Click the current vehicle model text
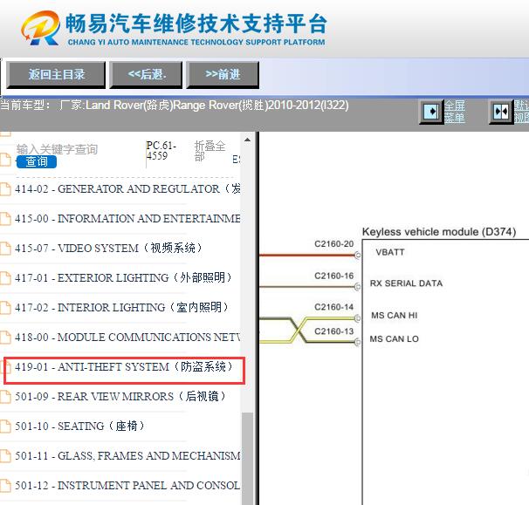529x505 pixels. (x=175, y=106)
